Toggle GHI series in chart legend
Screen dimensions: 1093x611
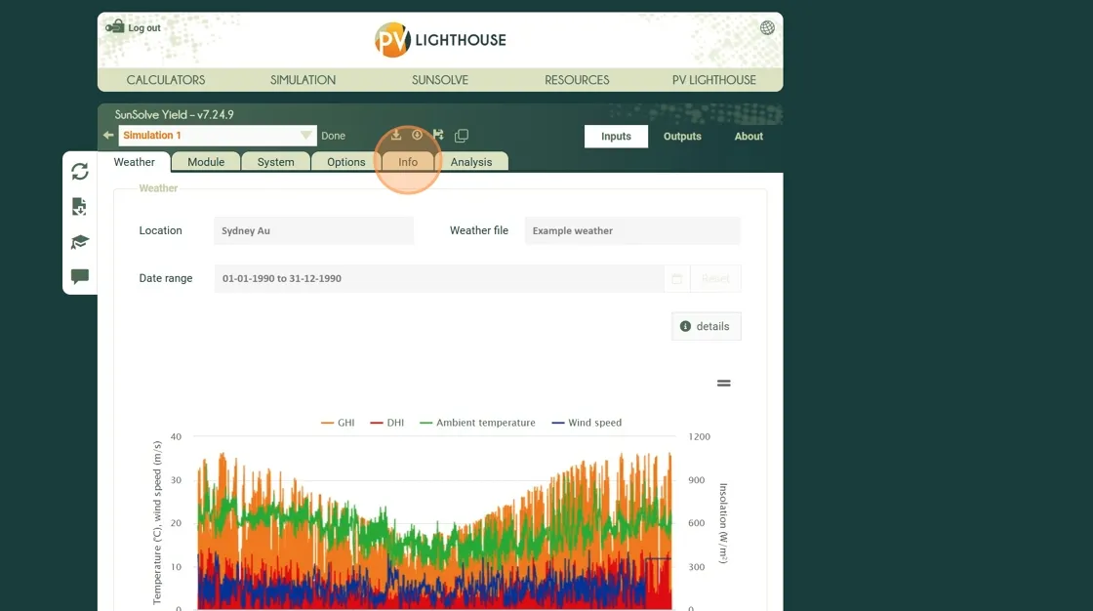(338, 423)
